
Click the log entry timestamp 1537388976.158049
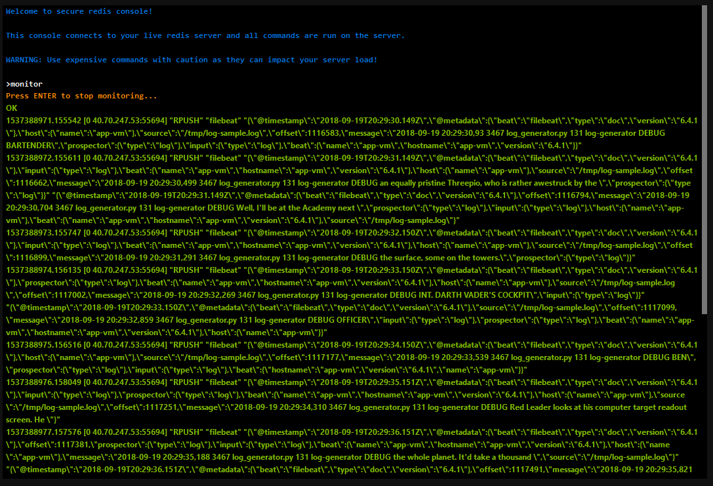pyautogui.click(x=44, y=382)
